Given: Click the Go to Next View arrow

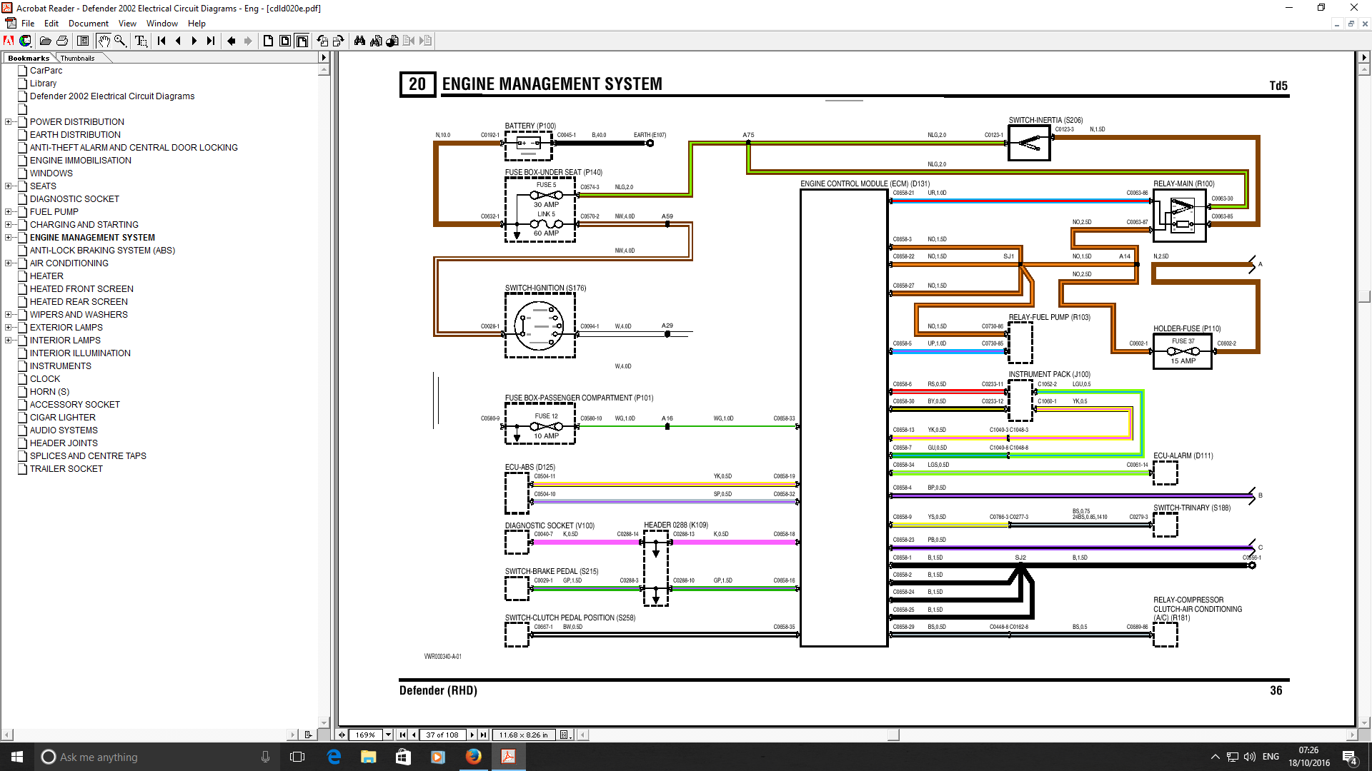Looking at the screenshot, I should click(x=248, y=41).
